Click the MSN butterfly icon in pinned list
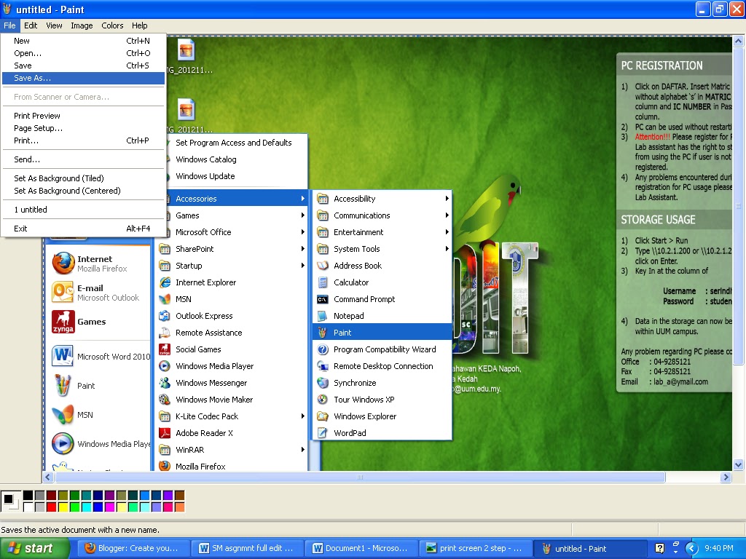The width and height of the screenshot is (746, 559). pyautogui.click(x=63, y=414)
